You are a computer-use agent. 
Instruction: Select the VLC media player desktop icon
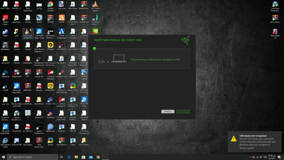point(95,6)
